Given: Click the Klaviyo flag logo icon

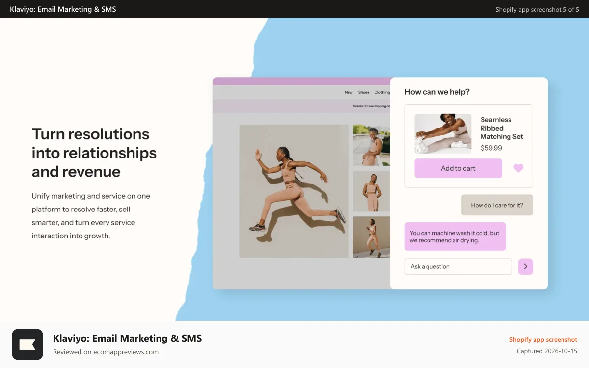Looking at the screenshot, I should point(27,344).
